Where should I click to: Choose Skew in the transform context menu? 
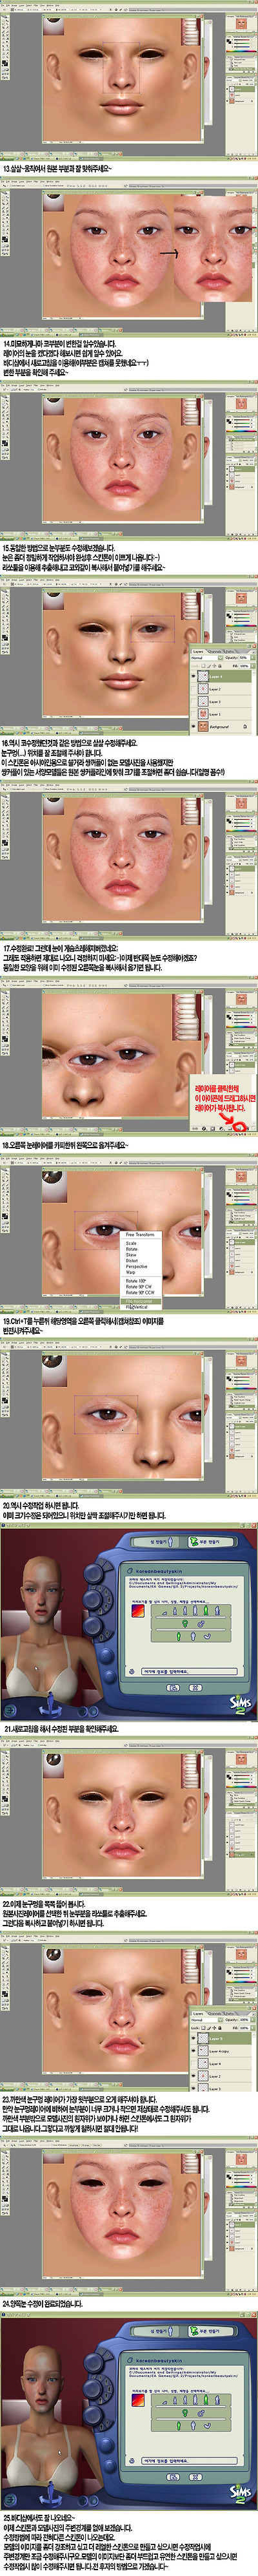(131, 1255)
